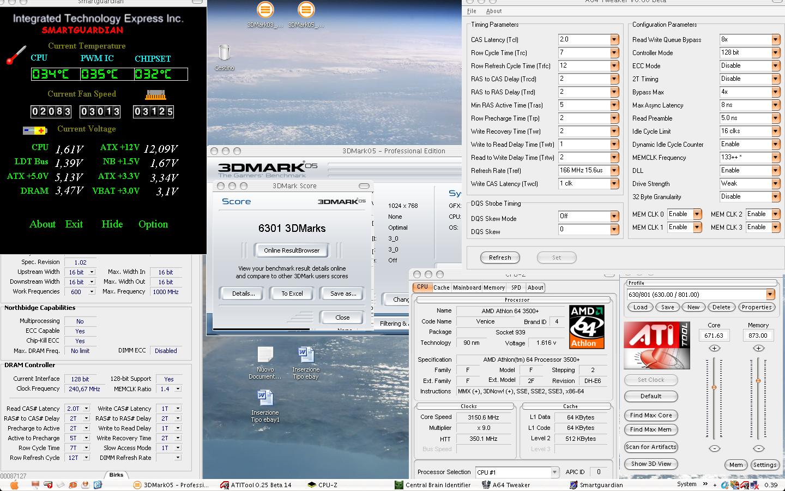Open ATITool profile 630/801 dropdown
The width and height of the screenshot is (785, 491).
(x=770, y=295)
